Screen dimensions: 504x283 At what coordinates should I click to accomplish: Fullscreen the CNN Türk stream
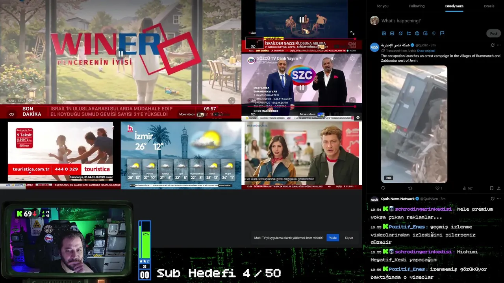[352, 33]
